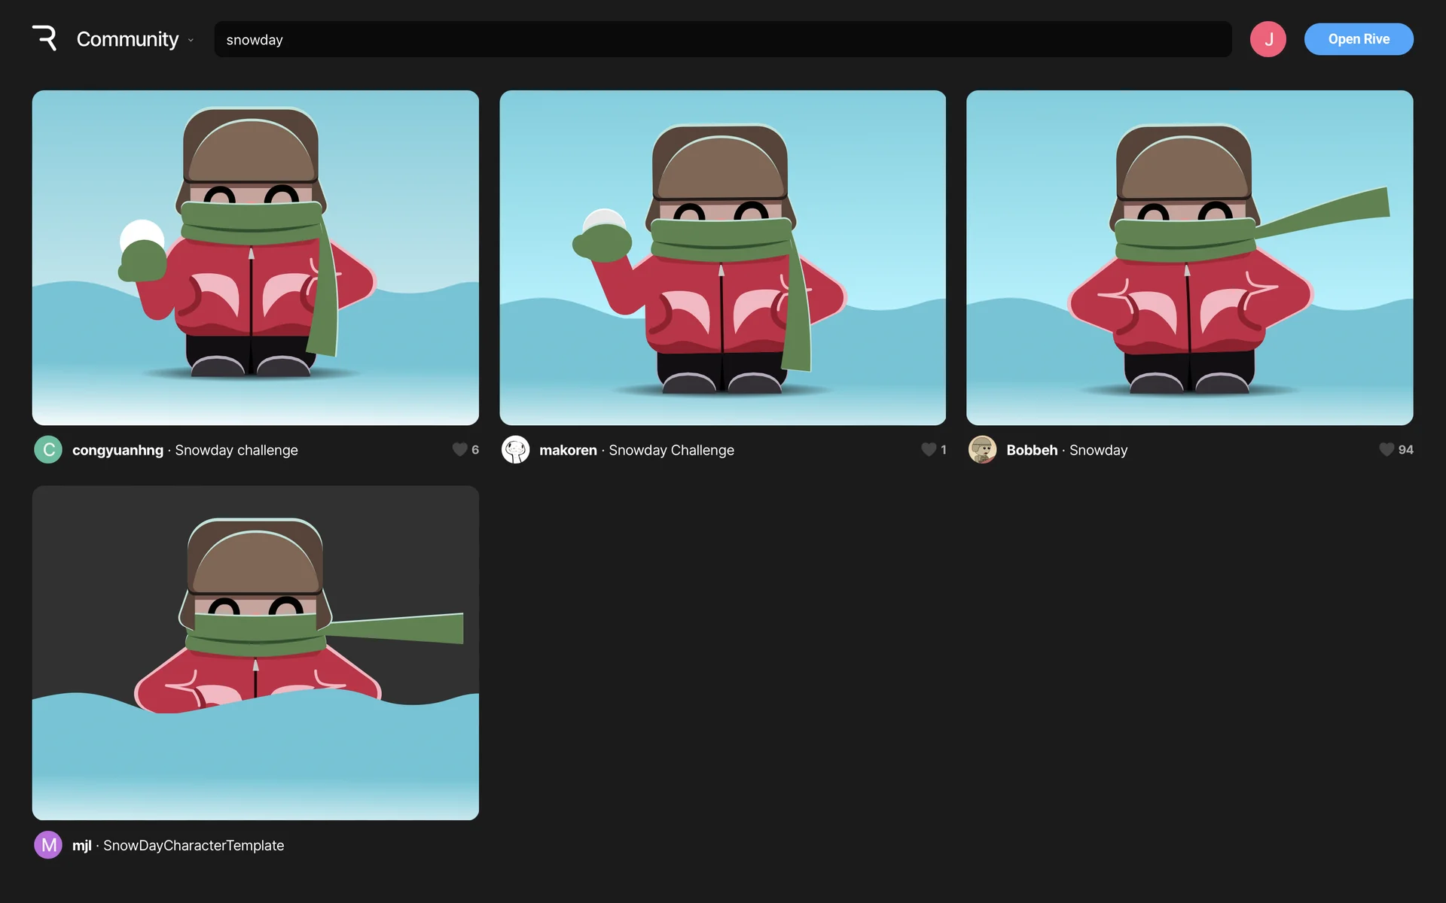Expand the Community dropdown chevron
1446x903 pixels.
pyautogui.click(x=191, y=41)
